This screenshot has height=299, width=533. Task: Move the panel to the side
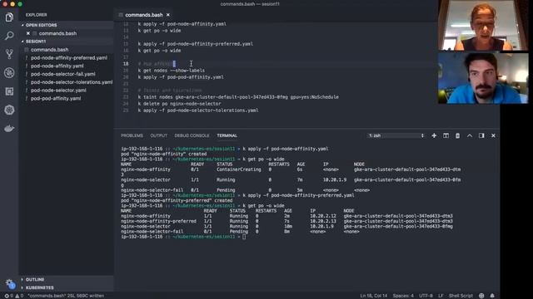481,135
